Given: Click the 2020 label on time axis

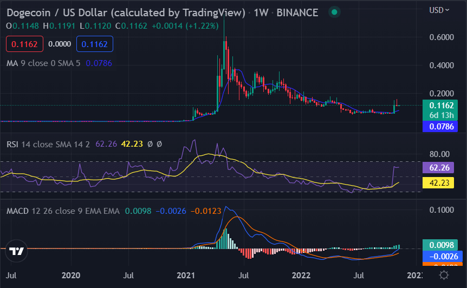Looking at the screenshot, I should [71, 275].
